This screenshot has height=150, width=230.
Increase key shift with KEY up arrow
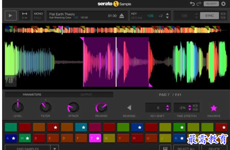[x=167, y=14]
